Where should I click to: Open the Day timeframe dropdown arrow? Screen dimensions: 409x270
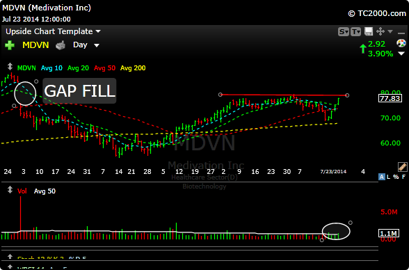coord(97,45)
